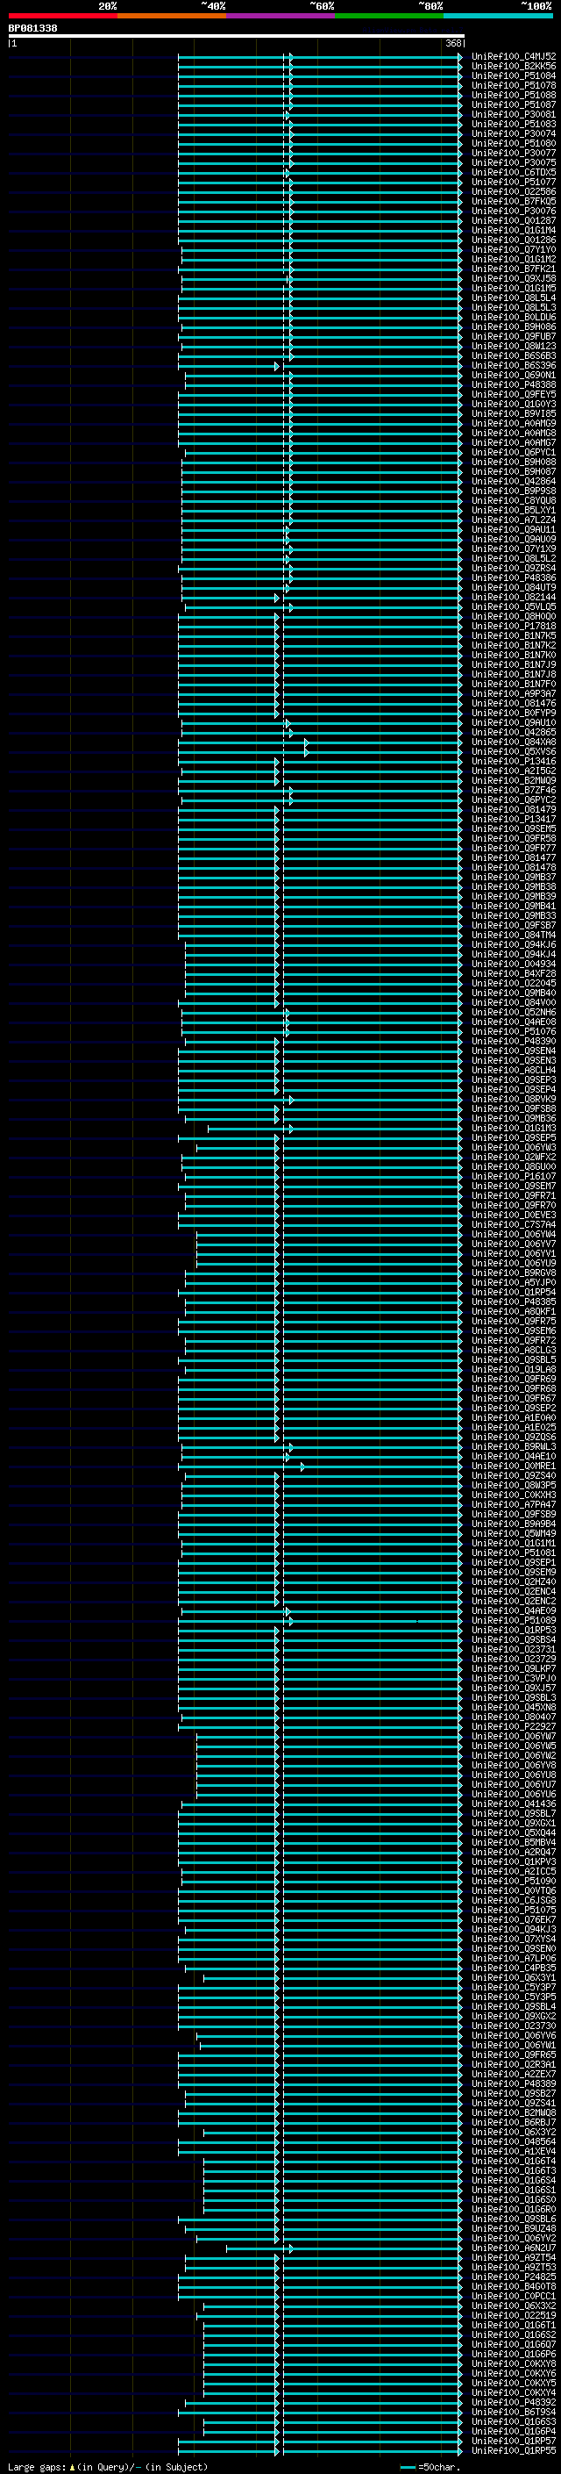Click the red 20% identity legend bar
561x2474 pixels.
(62, 16)
